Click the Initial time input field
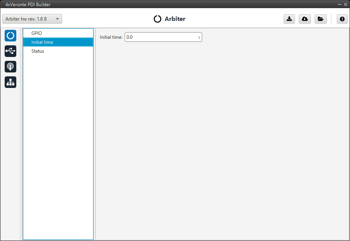 (163, 37)
